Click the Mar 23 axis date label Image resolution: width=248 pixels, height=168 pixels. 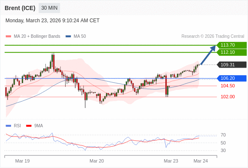[x=171, y=161]
